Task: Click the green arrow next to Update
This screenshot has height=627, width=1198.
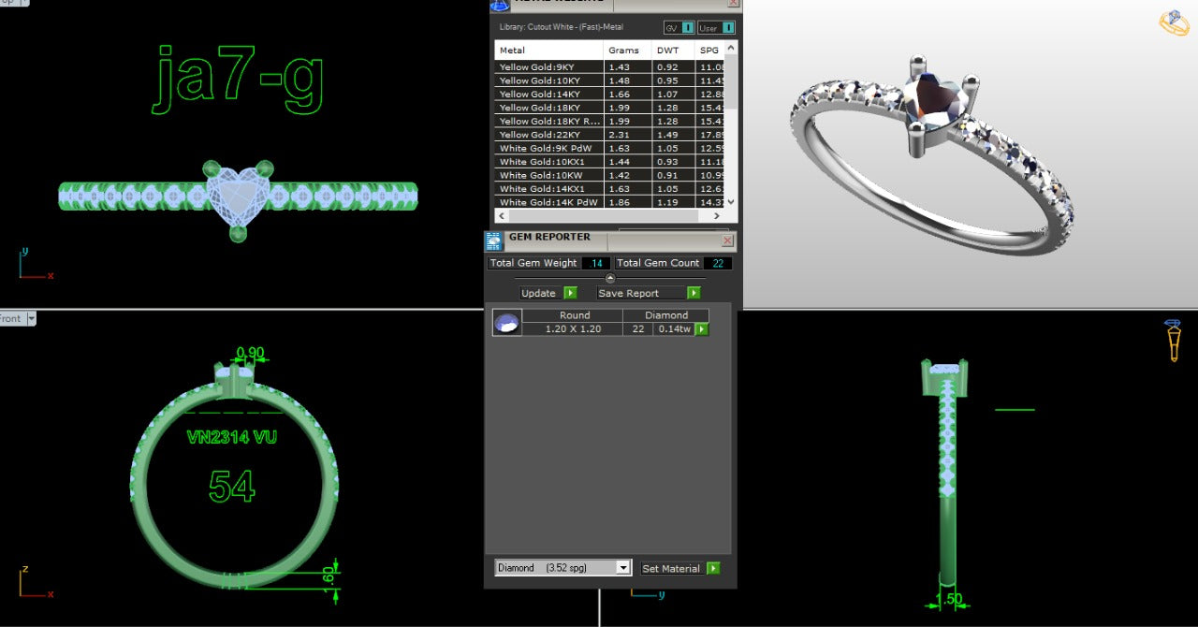Action: point(570,293)
